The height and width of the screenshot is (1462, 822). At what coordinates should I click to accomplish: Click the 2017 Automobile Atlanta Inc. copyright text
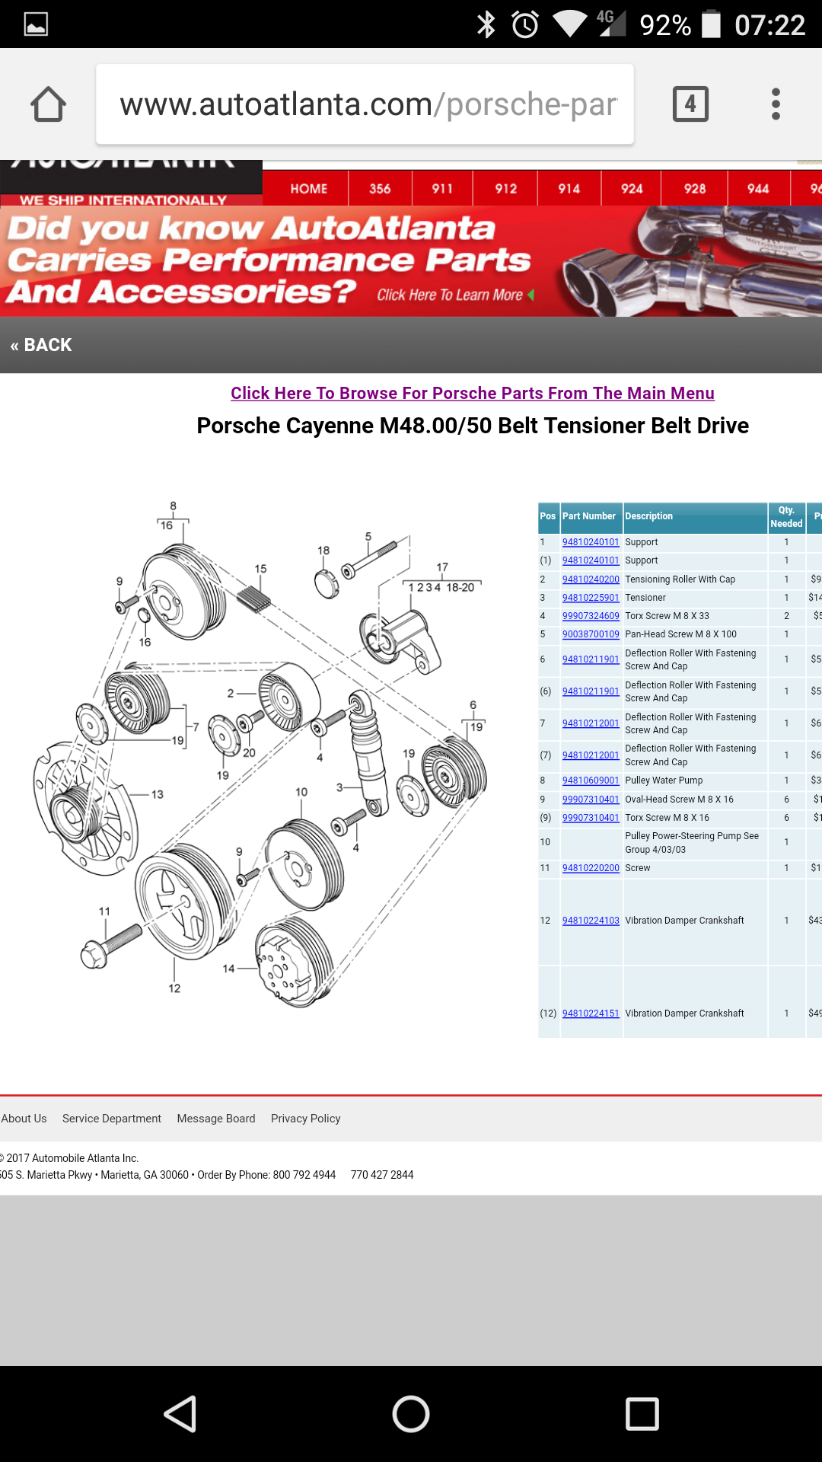[69, 1158]
